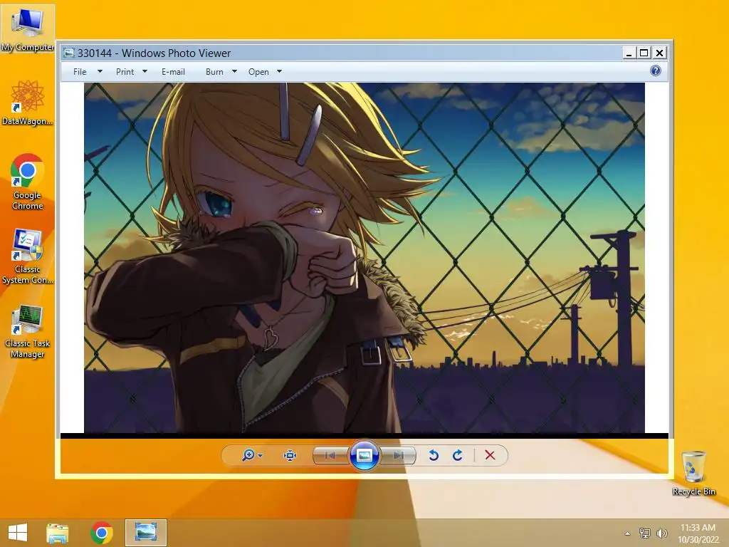Open Chrome from the taskbar

click(x=102, y=533)
